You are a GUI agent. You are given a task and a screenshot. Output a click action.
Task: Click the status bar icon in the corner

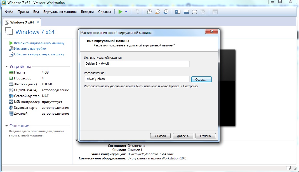(288, 168)
